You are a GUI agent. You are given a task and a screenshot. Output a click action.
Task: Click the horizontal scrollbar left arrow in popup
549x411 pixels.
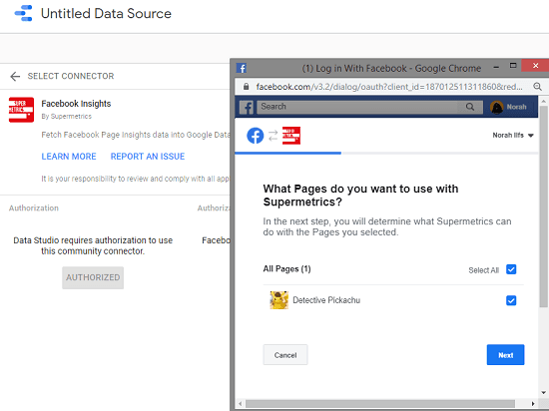(241, 404)
